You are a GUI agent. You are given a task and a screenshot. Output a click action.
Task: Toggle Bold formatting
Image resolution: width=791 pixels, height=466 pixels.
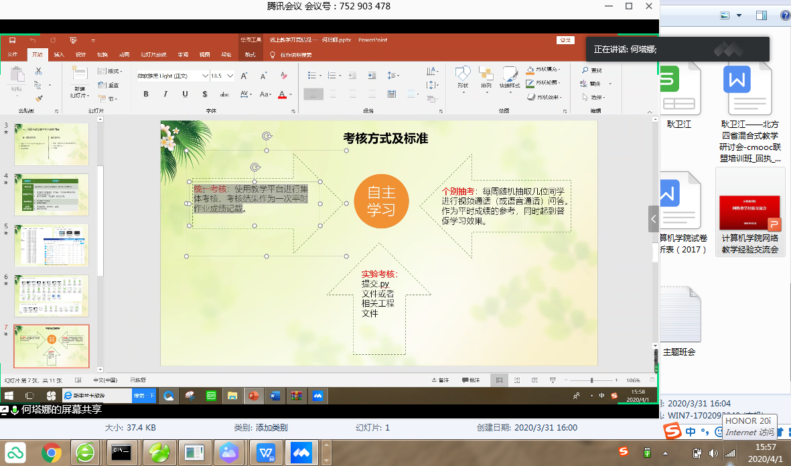click(x=146, y=94)
